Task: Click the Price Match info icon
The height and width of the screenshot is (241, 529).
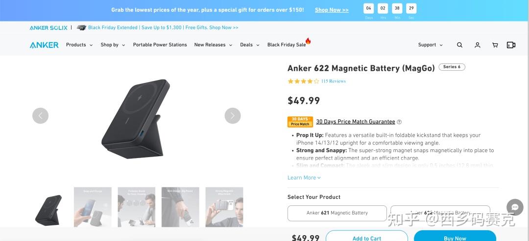Action: [x=399, y=122]
